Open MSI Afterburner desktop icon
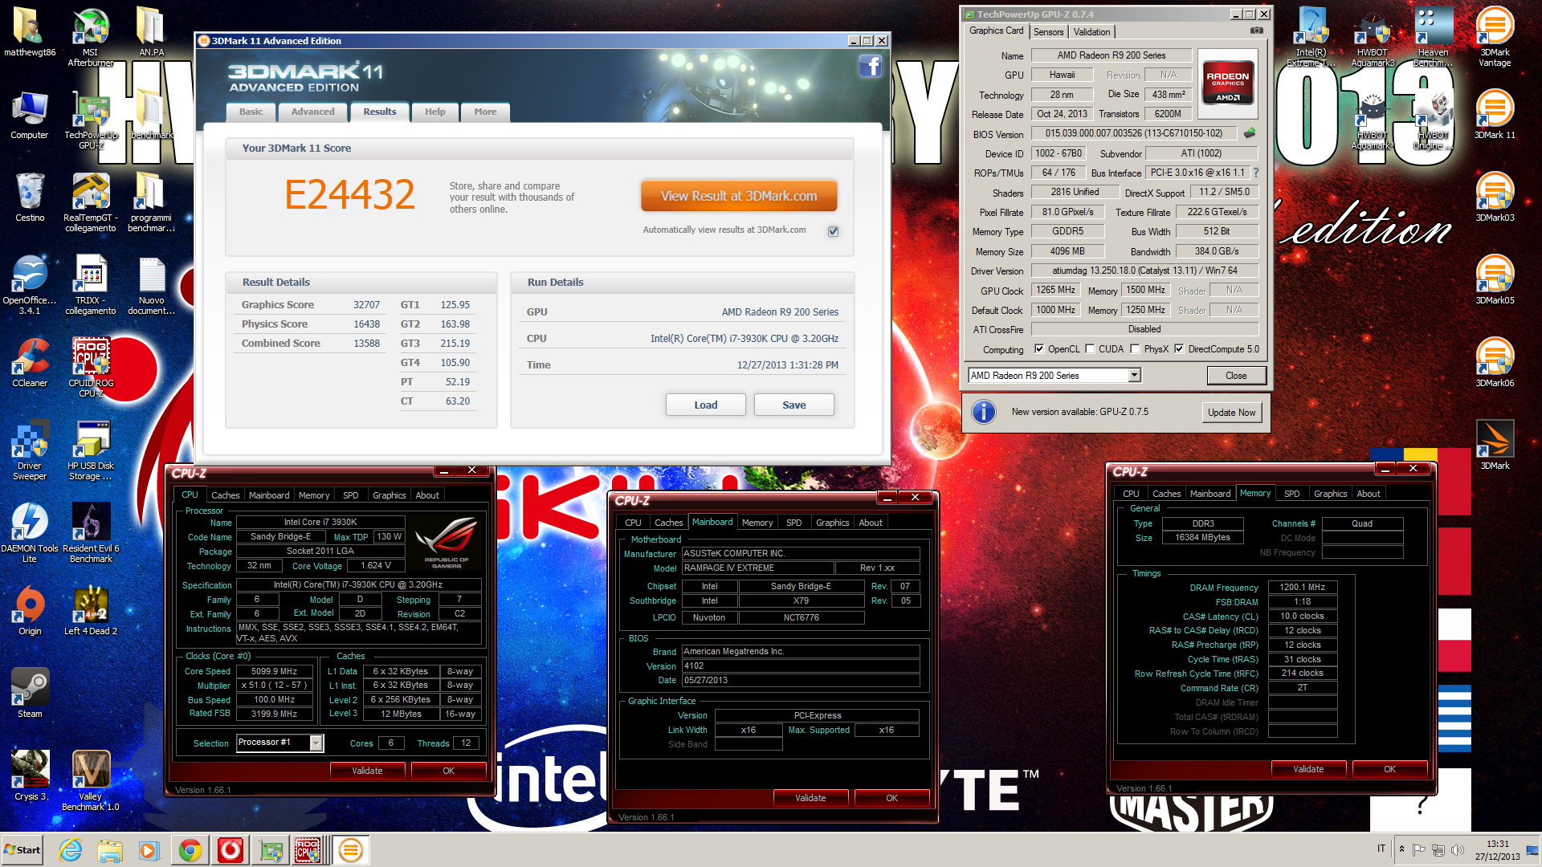 click(90, 36)
